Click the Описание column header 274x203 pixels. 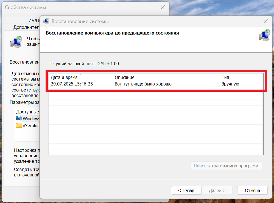[x=166, y=77]
